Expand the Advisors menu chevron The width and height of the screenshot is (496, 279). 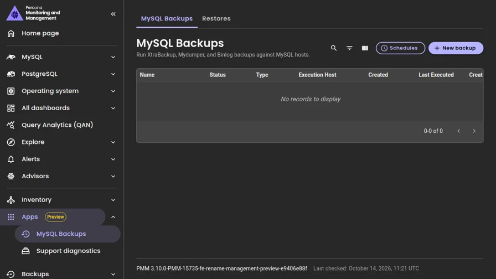(113, 176)
